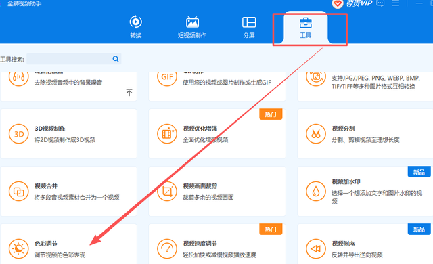Open the 视频倒序 tool title
433x264 pixels.
[x=343, y=244]
